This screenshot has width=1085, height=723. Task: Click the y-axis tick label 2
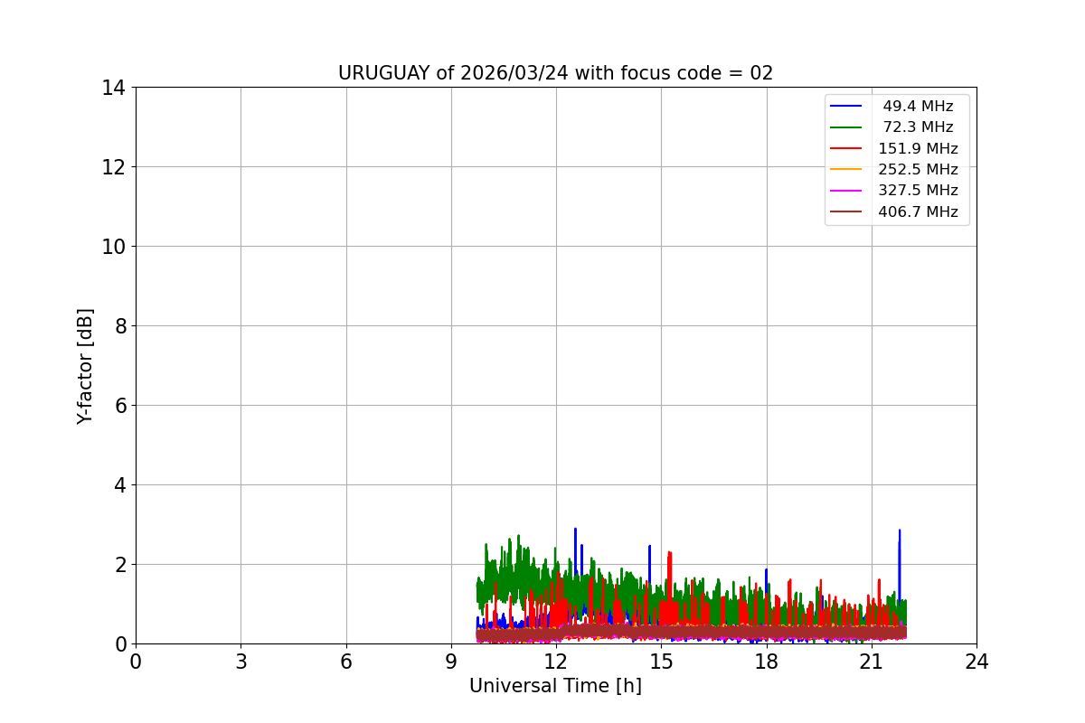point(119,565)
